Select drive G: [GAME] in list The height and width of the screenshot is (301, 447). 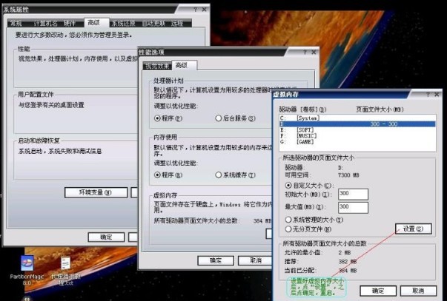tap(357, 142)
